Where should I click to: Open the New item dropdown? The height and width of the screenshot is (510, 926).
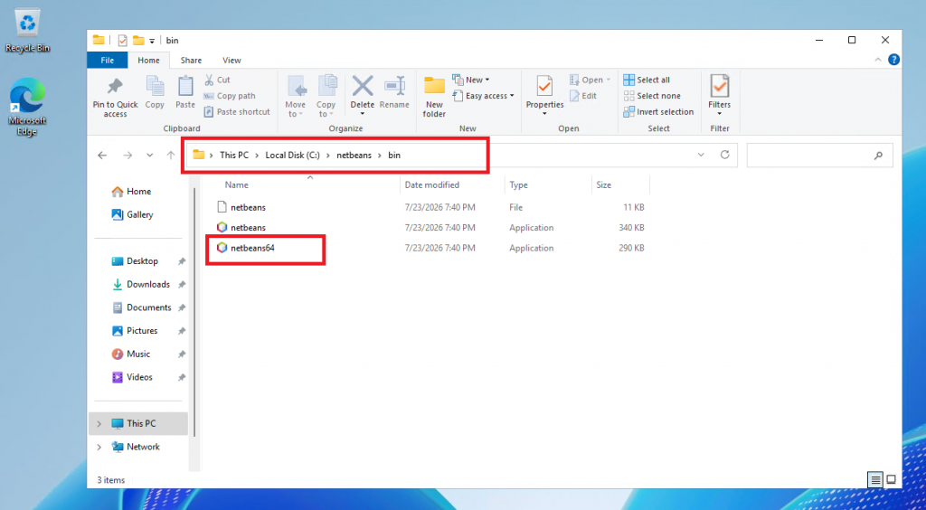(x=470, y=80)
